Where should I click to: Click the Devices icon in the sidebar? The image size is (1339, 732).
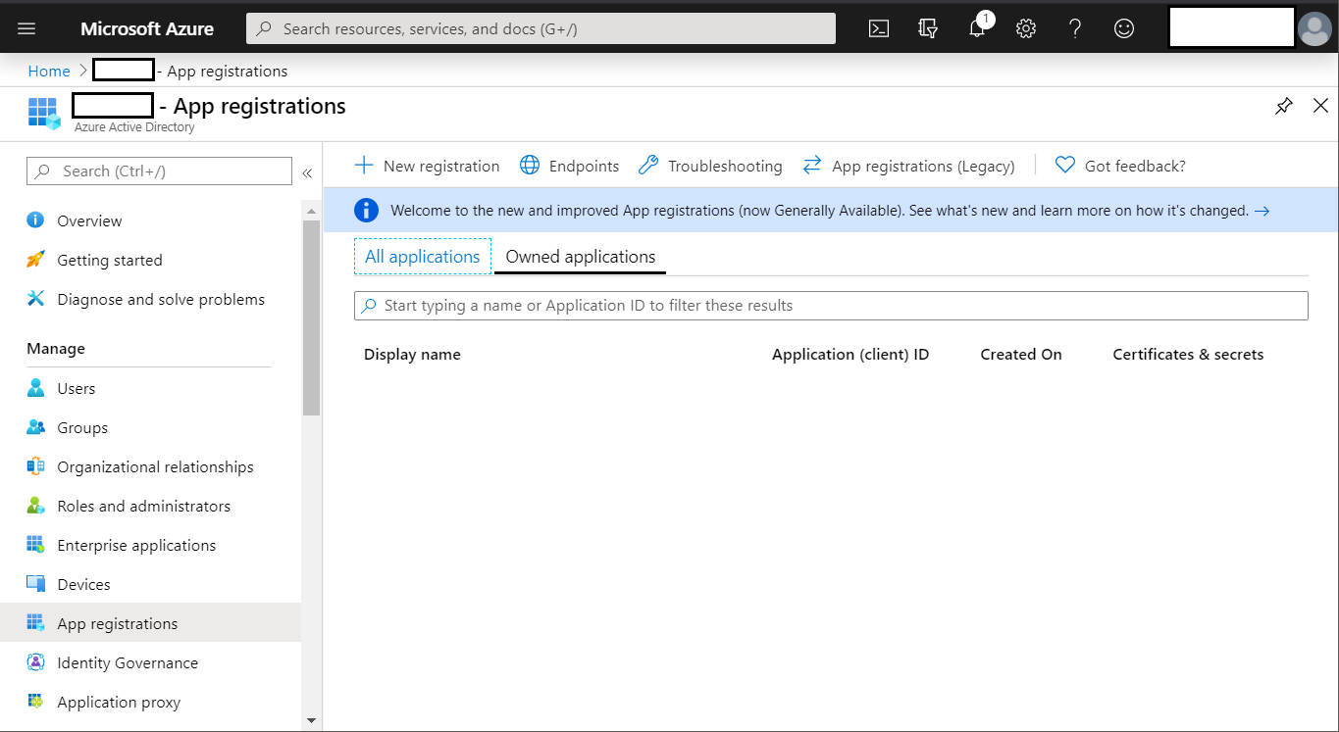point(35,584)
